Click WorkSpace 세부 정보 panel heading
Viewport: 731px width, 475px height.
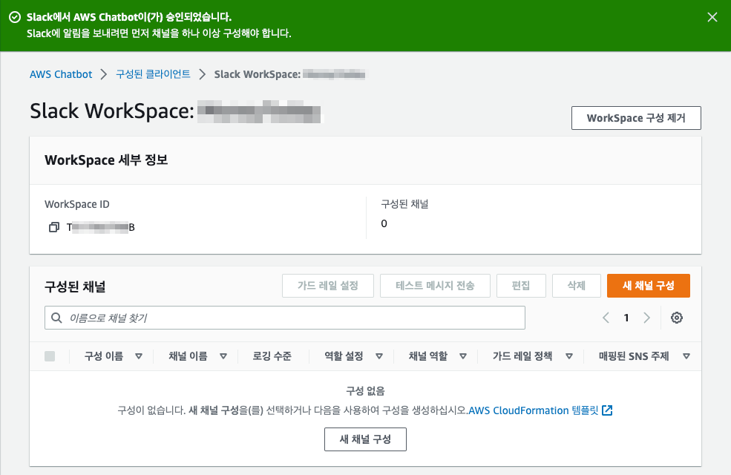[106, 160]
